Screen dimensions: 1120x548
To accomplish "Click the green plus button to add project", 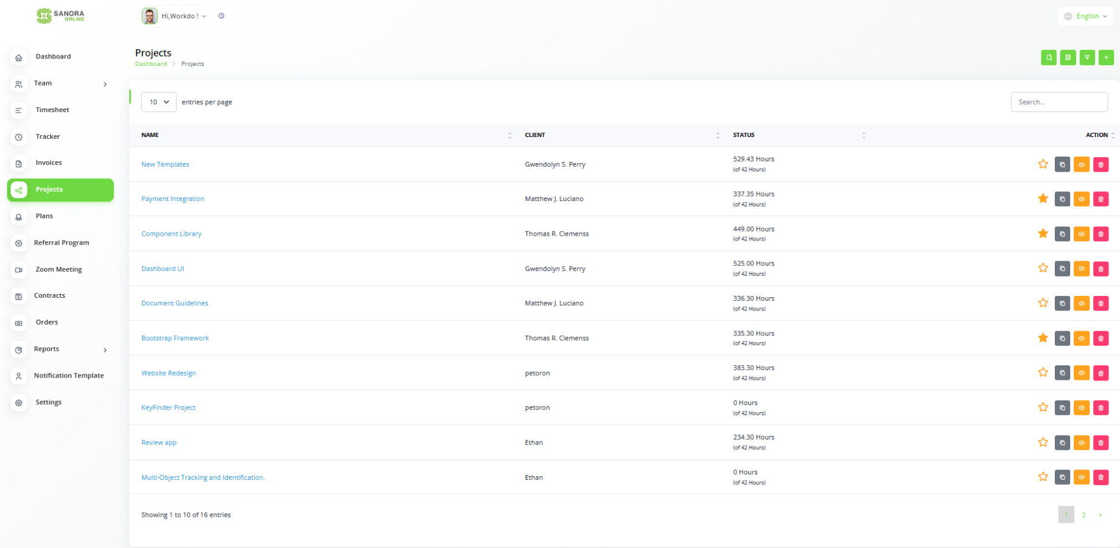I will click(1106, 57).
